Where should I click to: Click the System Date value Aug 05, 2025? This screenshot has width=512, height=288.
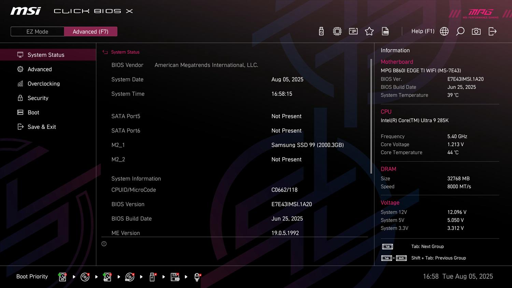coord(287,80)
